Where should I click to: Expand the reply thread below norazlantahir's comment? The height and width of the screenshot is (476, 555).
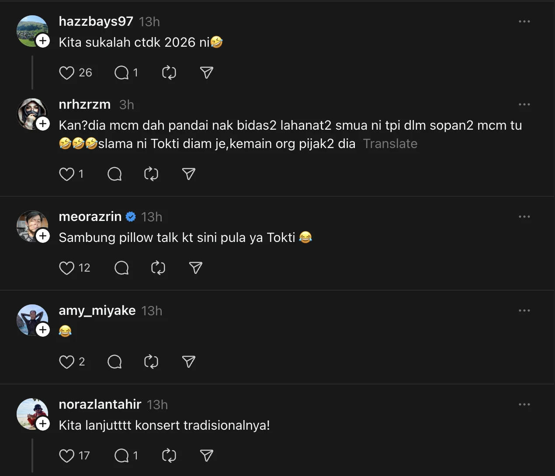click(32, 455)
